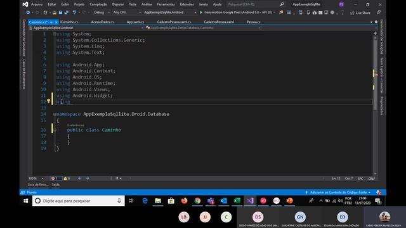Open the AppExemploSqllite.Android startup project dropdown
The width and height of the screenshot is (406, 228).
pyautogui.click(x=170, y=13)
